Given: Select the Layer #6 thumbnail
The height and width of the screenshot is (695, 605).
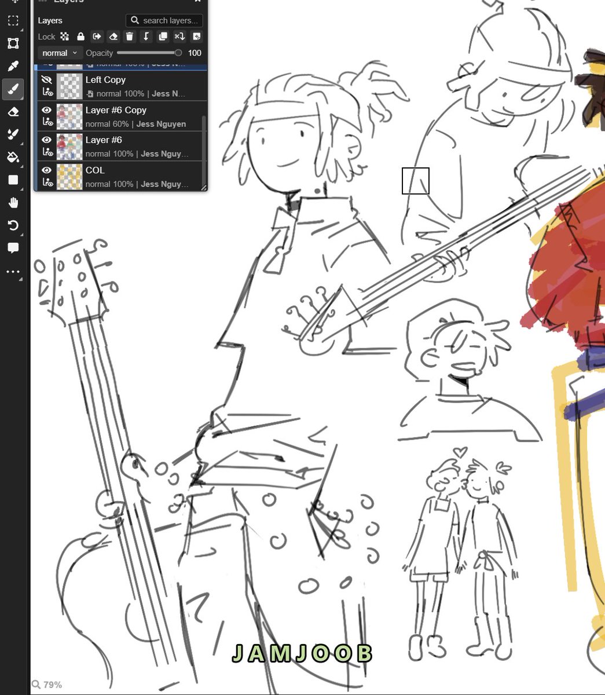Looking at the screenshot, I should 69,147.
